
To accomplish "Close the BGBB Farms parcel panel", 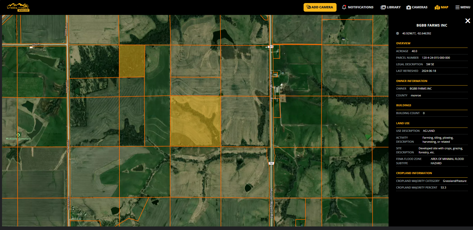I will point(467,21).
